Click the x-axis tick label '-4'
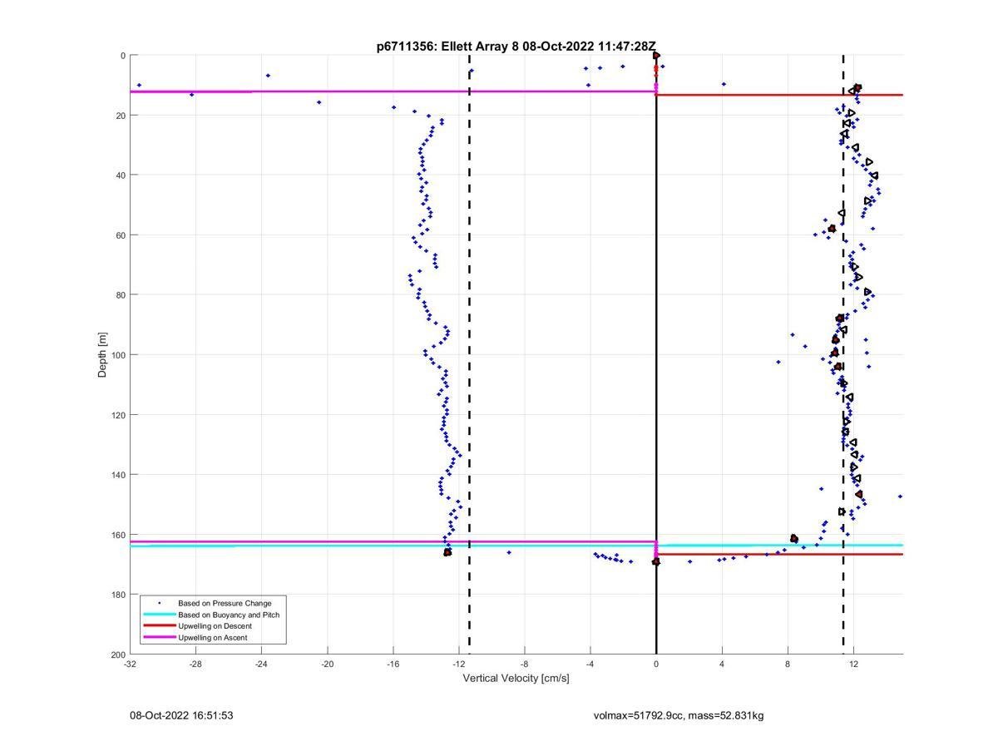998x736 pixels. pos(590,664)
